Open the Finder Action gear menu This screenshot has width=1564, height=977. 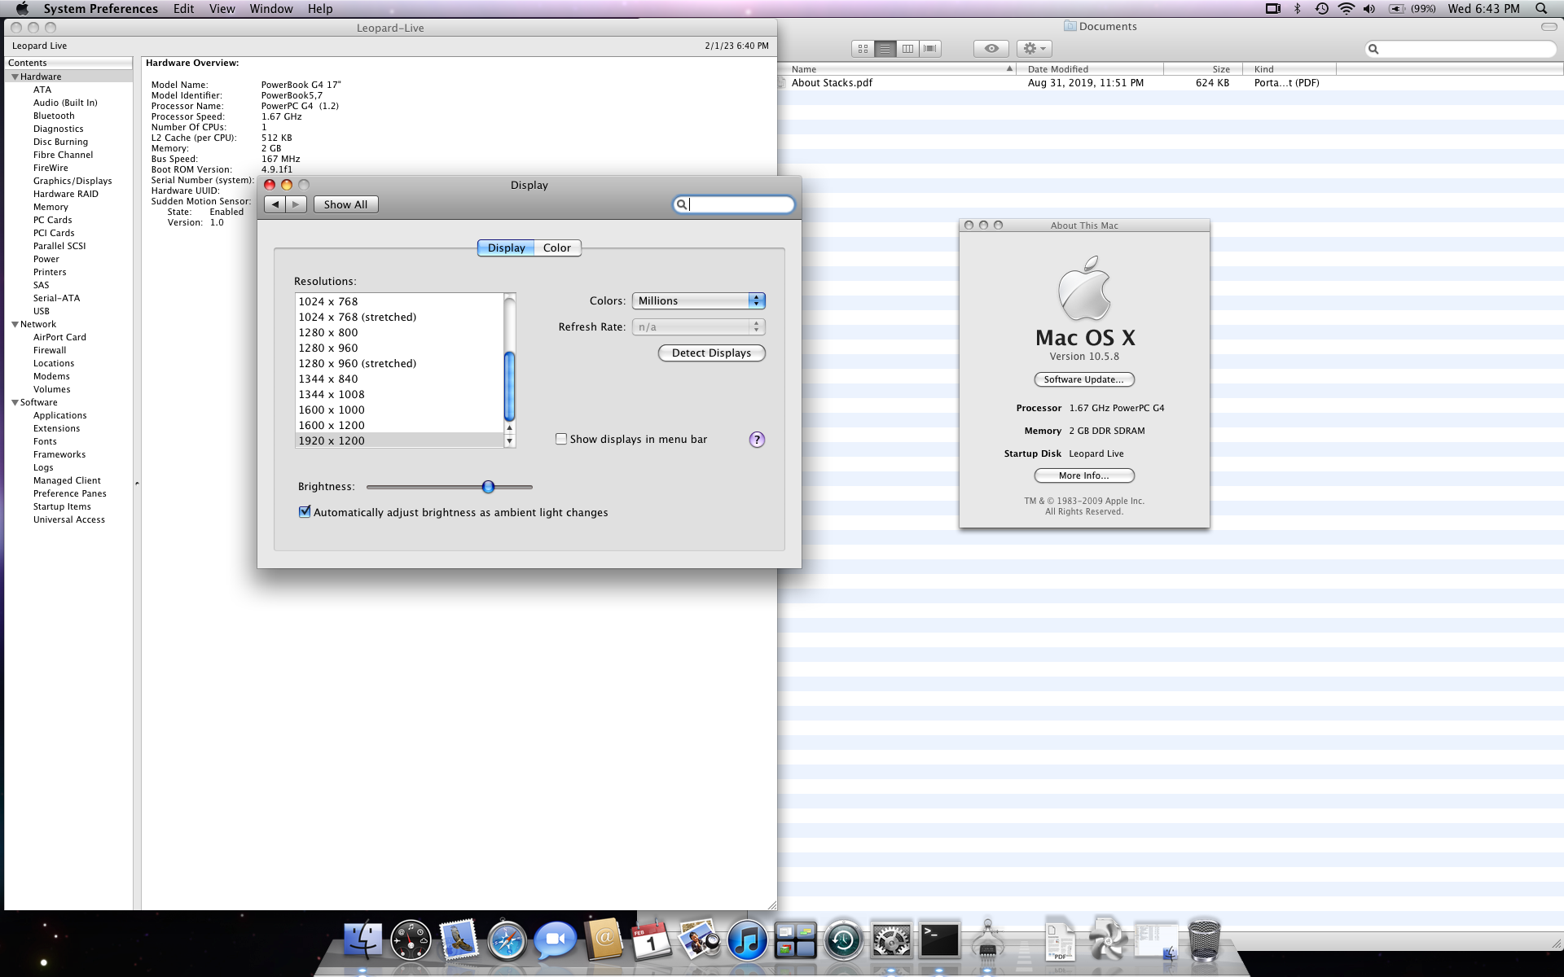pyautogui.click(x=1034, y=49)
